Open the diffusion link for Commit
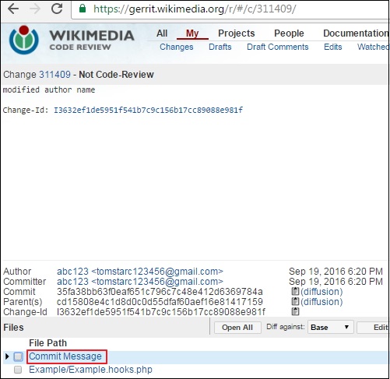This screenshot has width=390, height=379. [321, 292]
